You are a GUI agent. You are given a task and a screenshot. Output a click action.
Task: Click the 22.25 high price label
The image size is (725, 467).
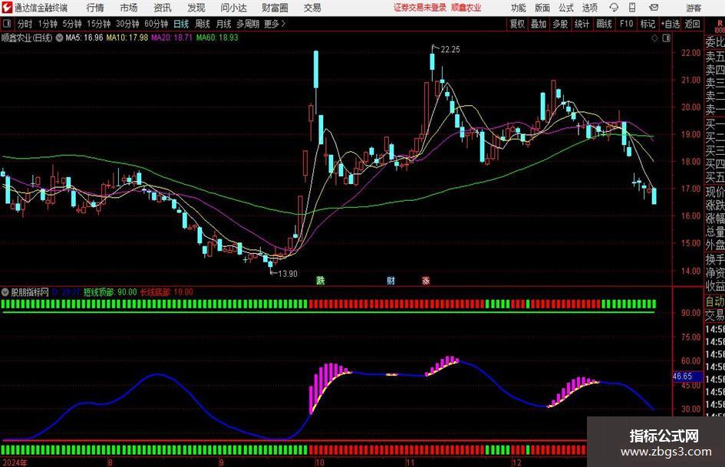click(x=450, y=50)
